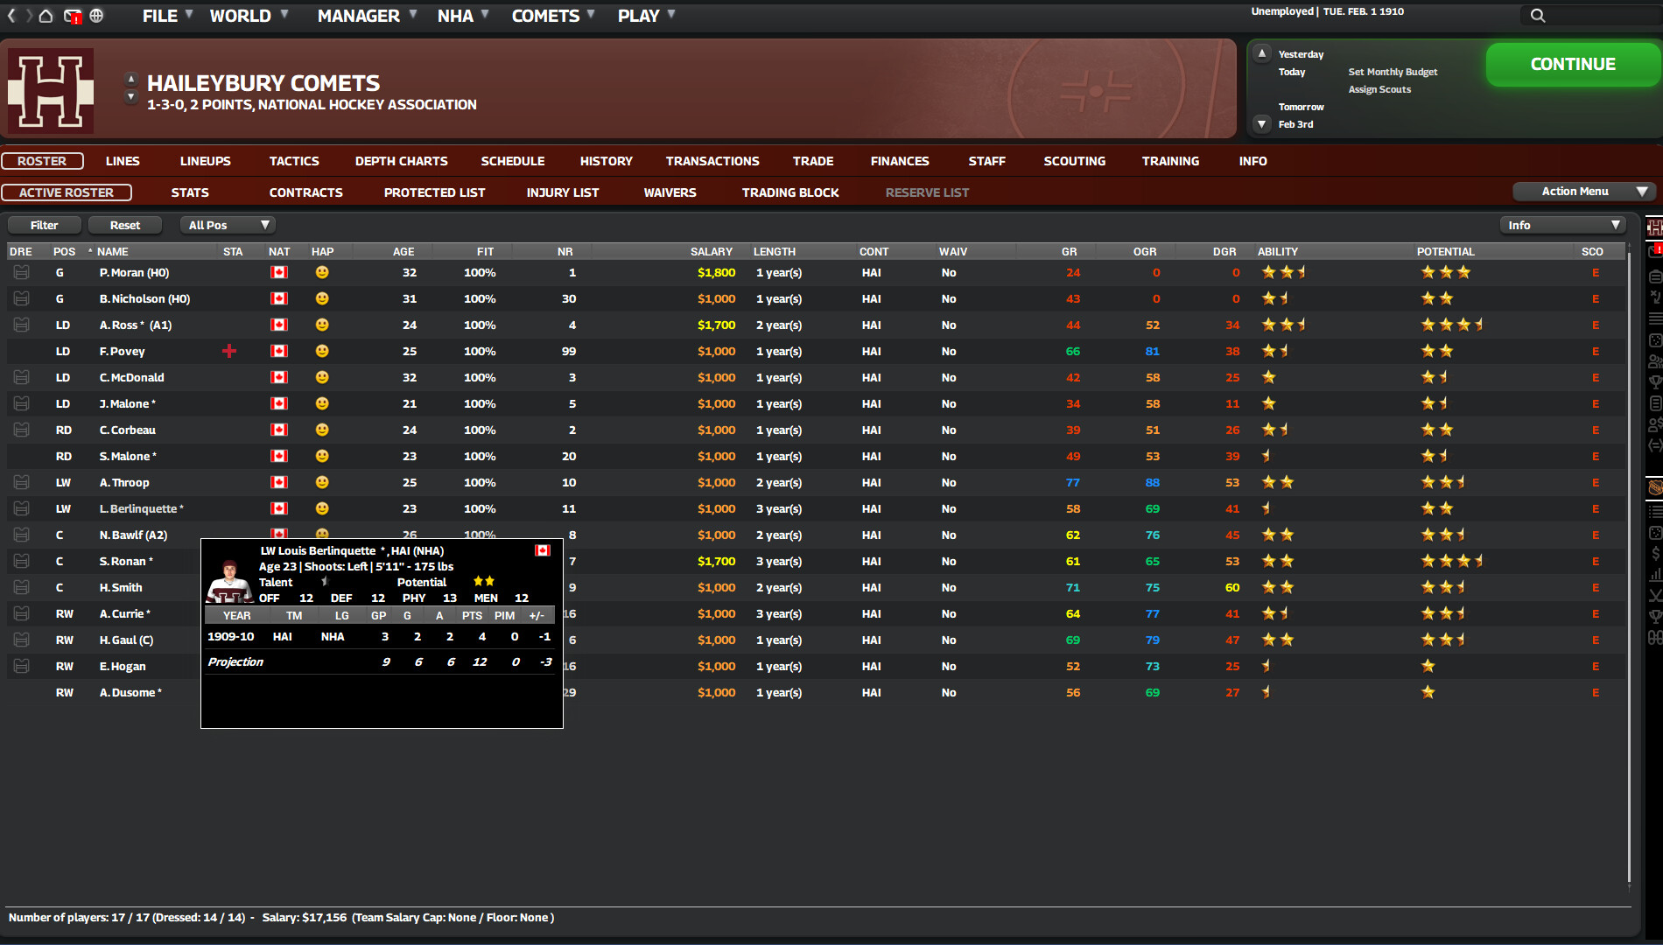Expand the Info column selector dropdown
Viewport: 1663px width, 945px height.
pos(1563,225)
